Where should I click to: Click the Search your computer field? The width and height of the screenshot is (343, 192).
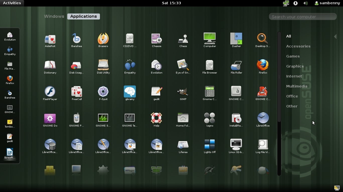point(303,17)
